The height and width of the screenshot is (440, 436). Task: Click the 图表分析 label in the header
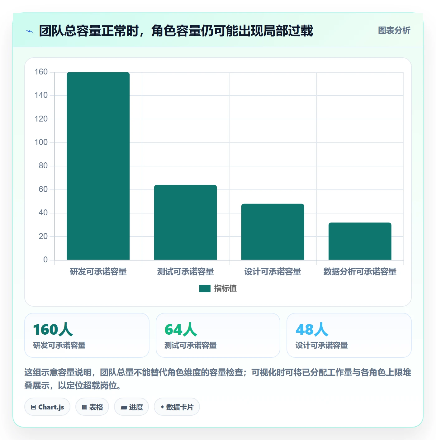tap(394, 31)
